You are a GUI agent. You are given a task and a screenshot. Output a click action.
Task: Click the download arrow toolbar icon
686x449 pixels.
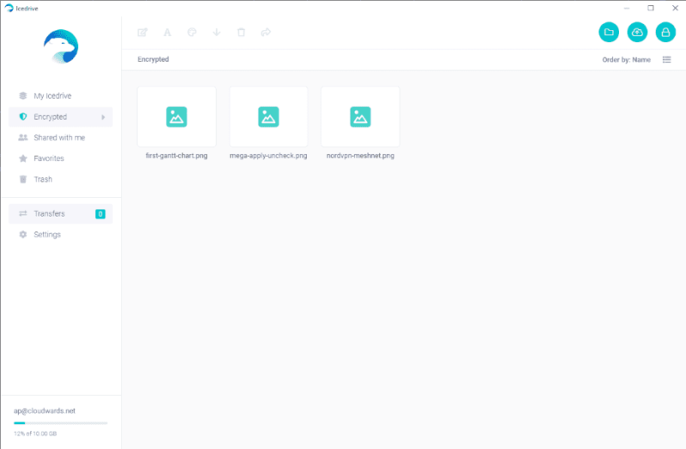click(x=216, y=33)
